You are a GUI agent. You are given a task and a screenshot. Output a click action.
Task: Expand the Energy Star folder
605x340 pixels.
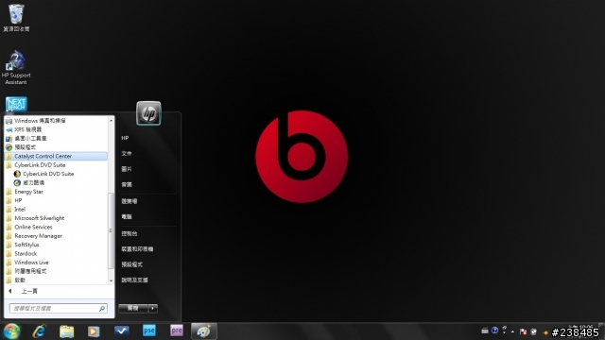pyautogui.click(x=56, y=192)
